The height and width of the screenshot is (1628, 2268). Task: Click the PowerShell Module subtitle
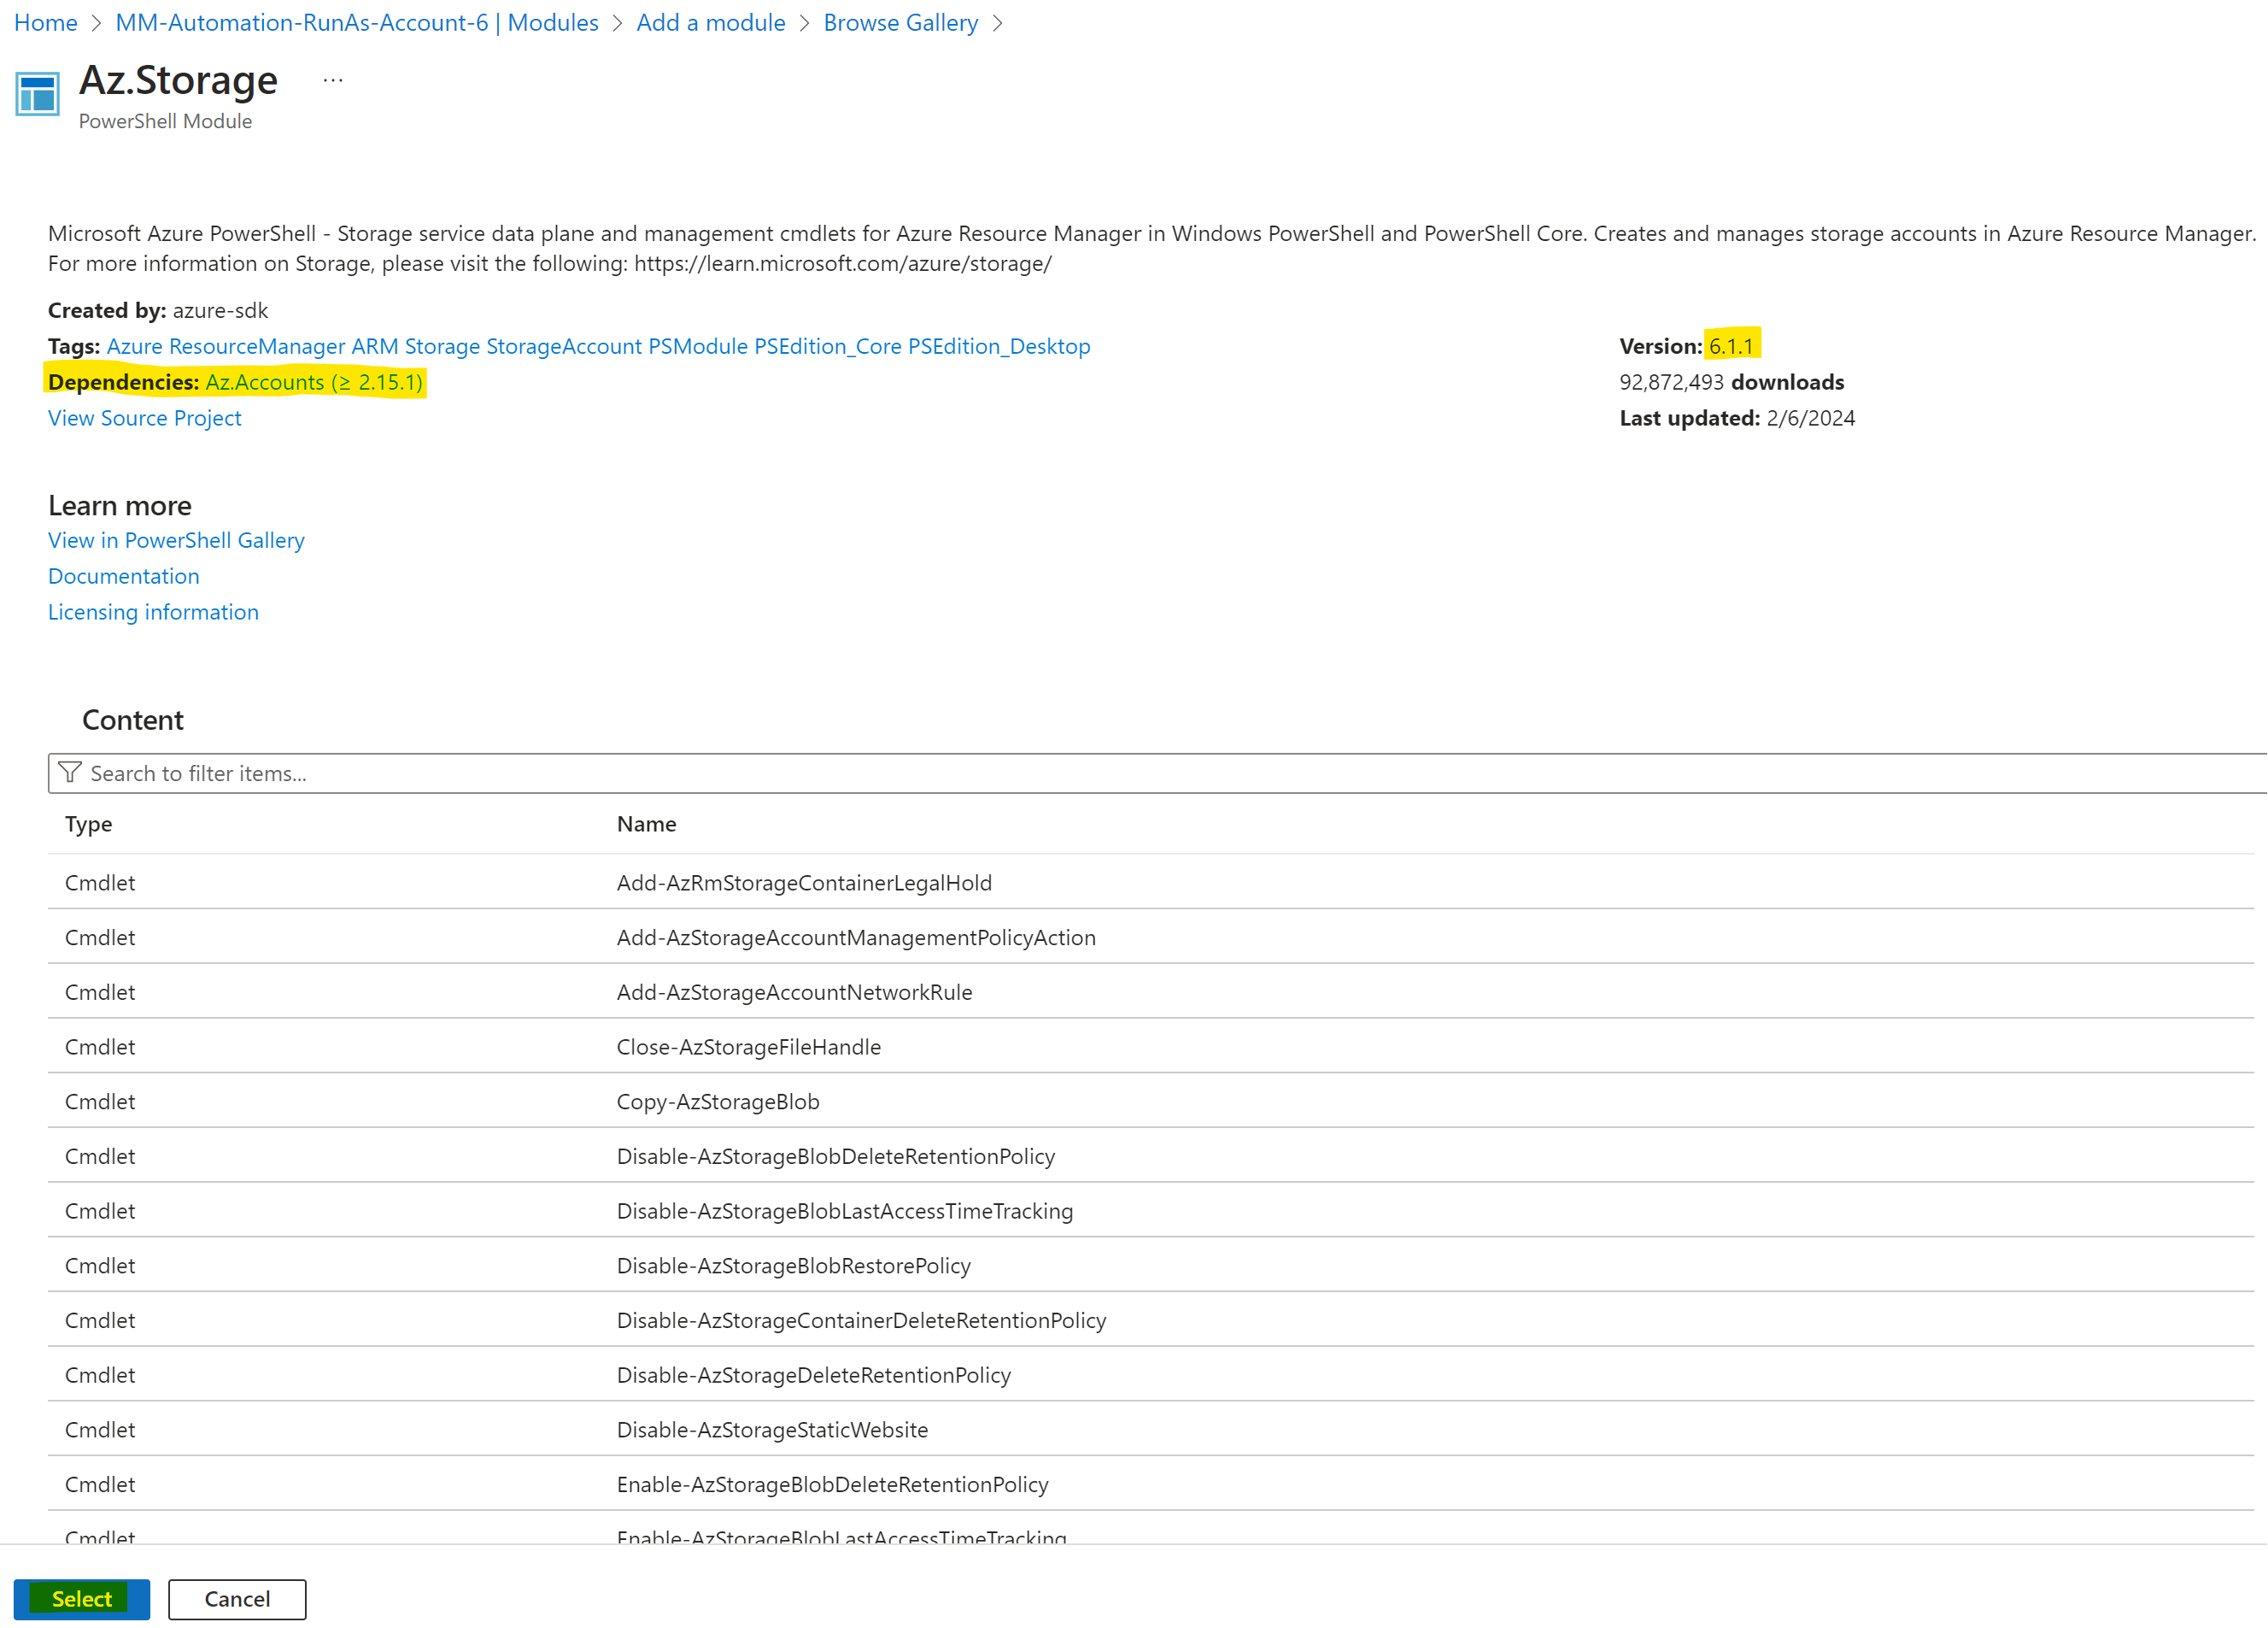point(165,121)
